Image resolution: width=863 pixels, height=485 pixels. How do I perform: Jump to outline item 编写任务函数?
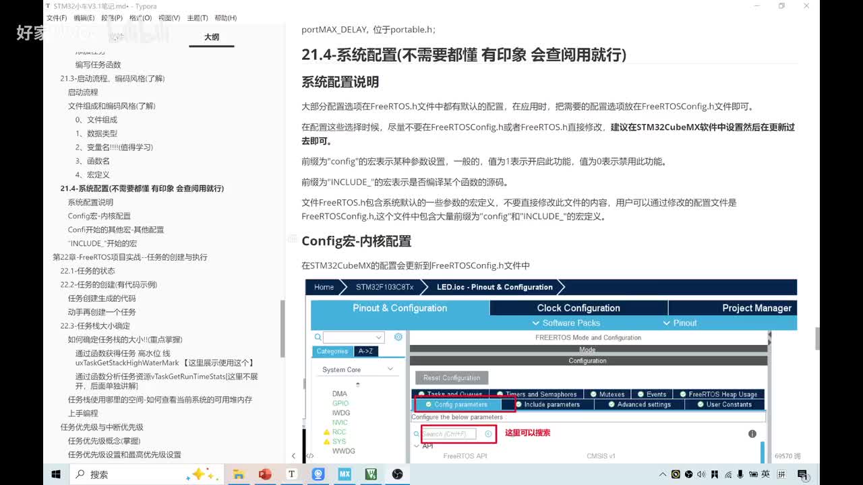pyautogui.click(x=98, y=65)
